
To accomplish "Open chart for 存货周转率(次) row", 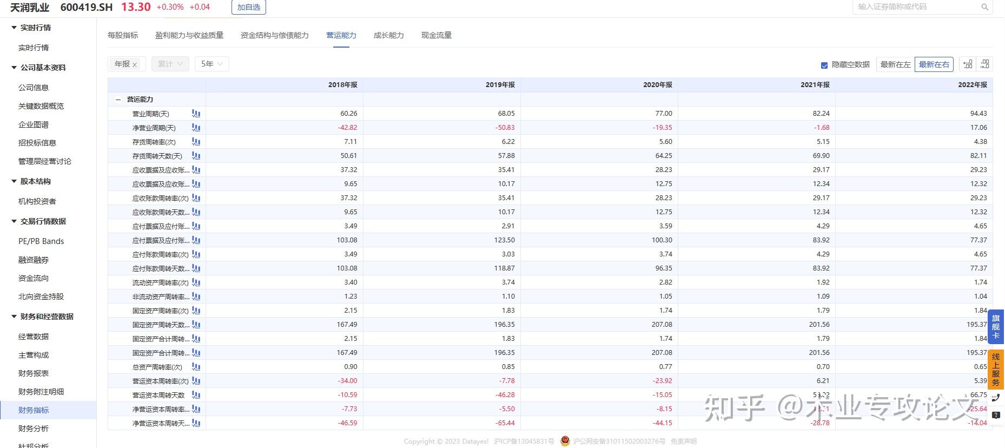I will pos(196,142).
